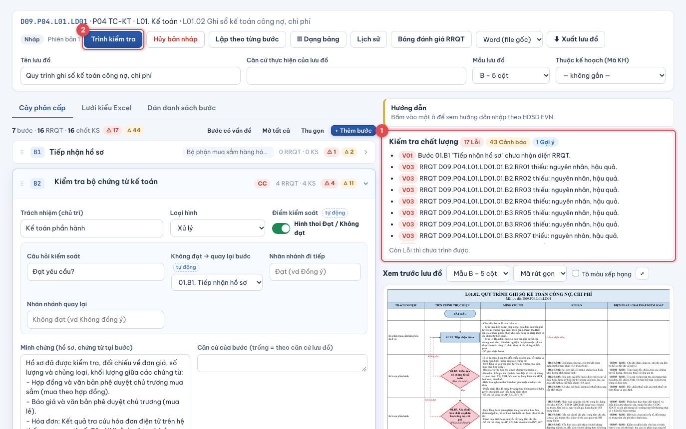The image size is (686, 429).
Task: Focus the Tên lưu đồ input field
Action: [130, 76]
